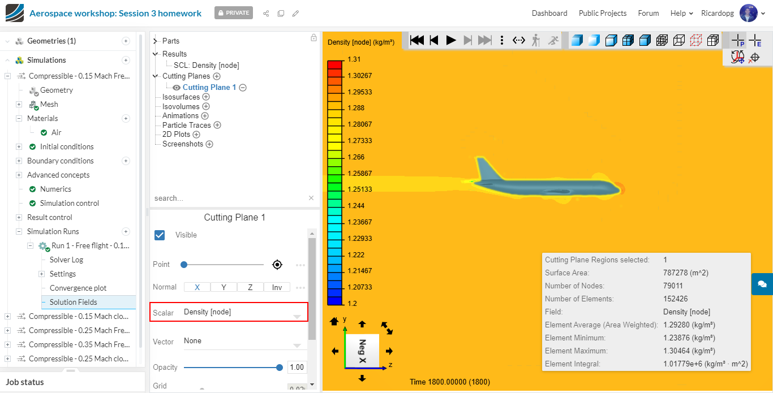The width and height of the screenshot is (773, 393).
Task: Click the Opacity slider handle
Action: click(x=279, y=368)
